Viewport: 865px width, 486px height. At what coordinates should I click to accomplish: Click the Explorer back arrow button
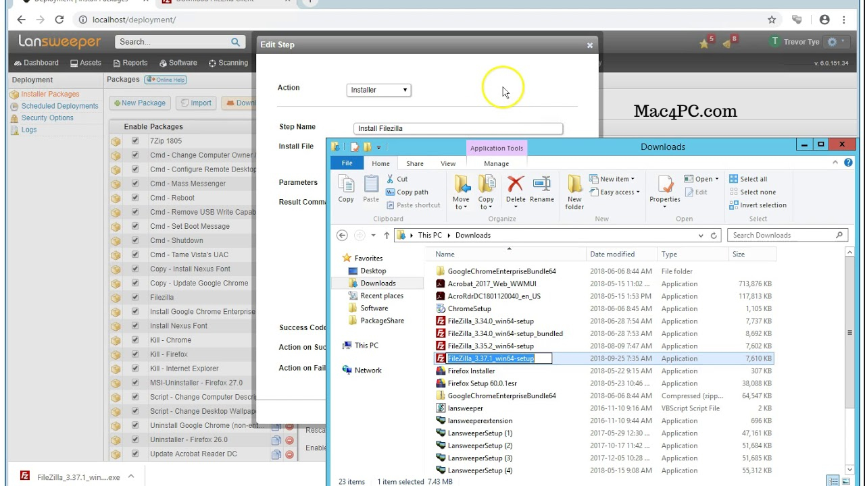point(342,236)
